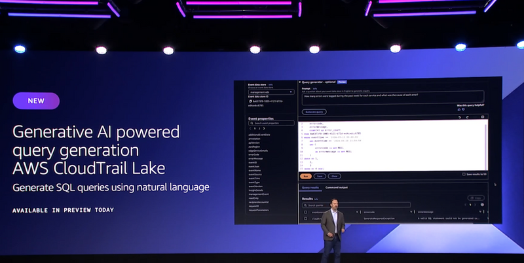
Task: Switch to the Query results tab
Action: point(312,187)
